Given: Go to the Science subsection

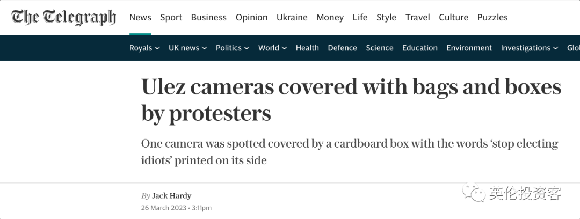Looking at the screenshot, I should [x=380, y=48].
